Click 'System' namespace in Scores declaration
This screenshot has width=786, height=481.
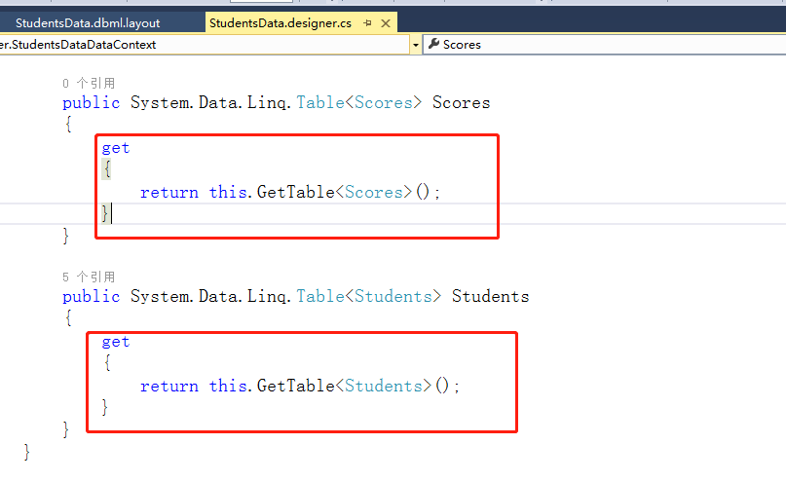point(160,102)
